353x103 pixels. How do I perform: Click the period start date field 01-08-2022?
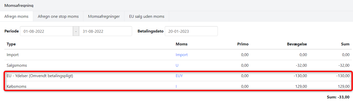coord(46,31)
